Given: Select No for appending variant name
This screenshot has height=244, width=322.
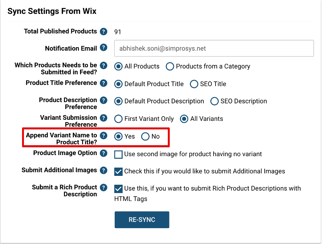Looking at the screenshot, I should [x=145, y=136].
